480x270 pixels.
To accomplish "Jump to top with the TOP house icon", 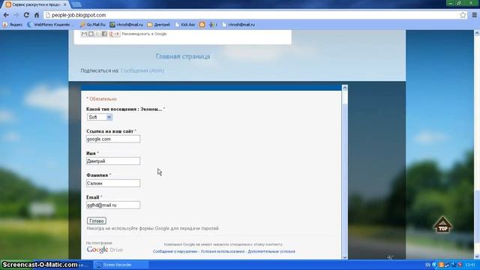I will [442, 225].
